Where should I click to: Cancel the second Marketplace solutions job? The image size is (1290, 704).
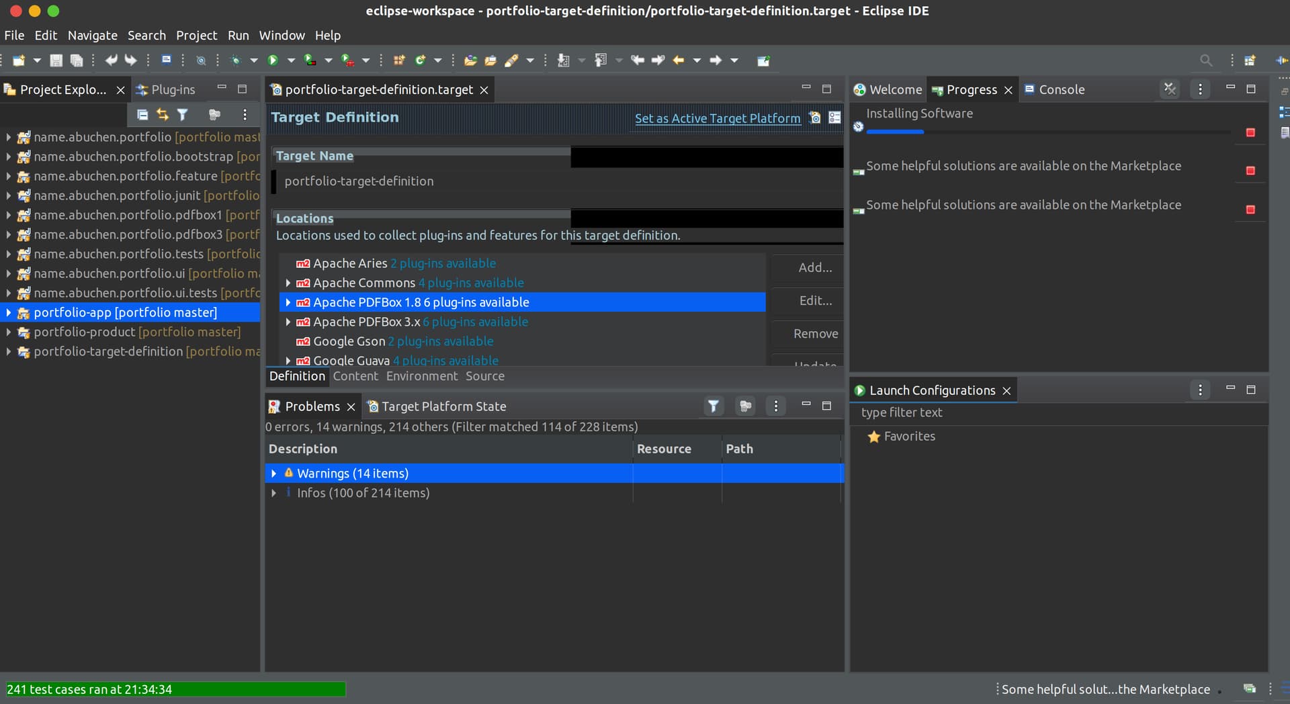click(x=1250, y=210)
